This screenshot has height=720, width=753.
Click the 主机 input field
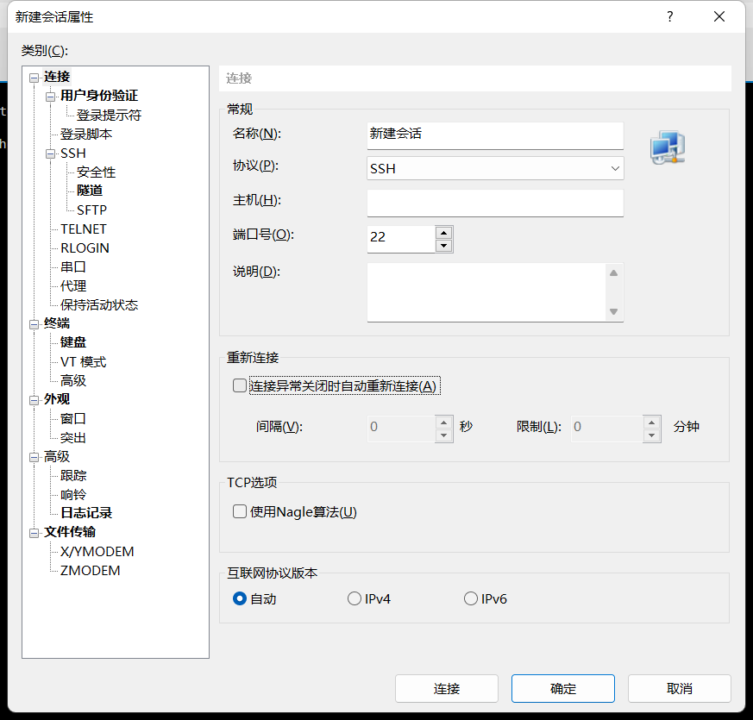tap(495, 203)
